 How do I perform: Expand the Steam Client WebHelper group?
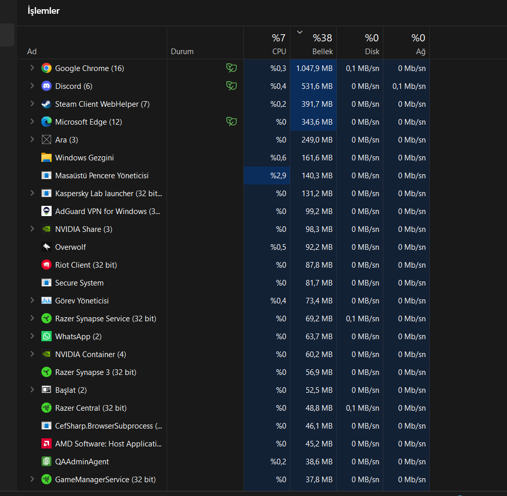pos(32,104)
